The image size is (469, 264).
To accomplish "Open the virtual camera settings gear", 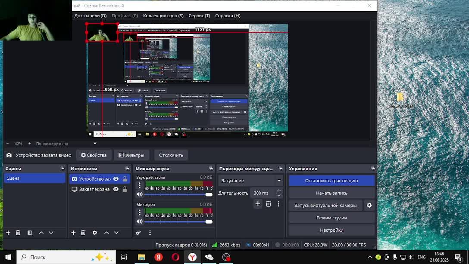I will [x=369, y=206].
